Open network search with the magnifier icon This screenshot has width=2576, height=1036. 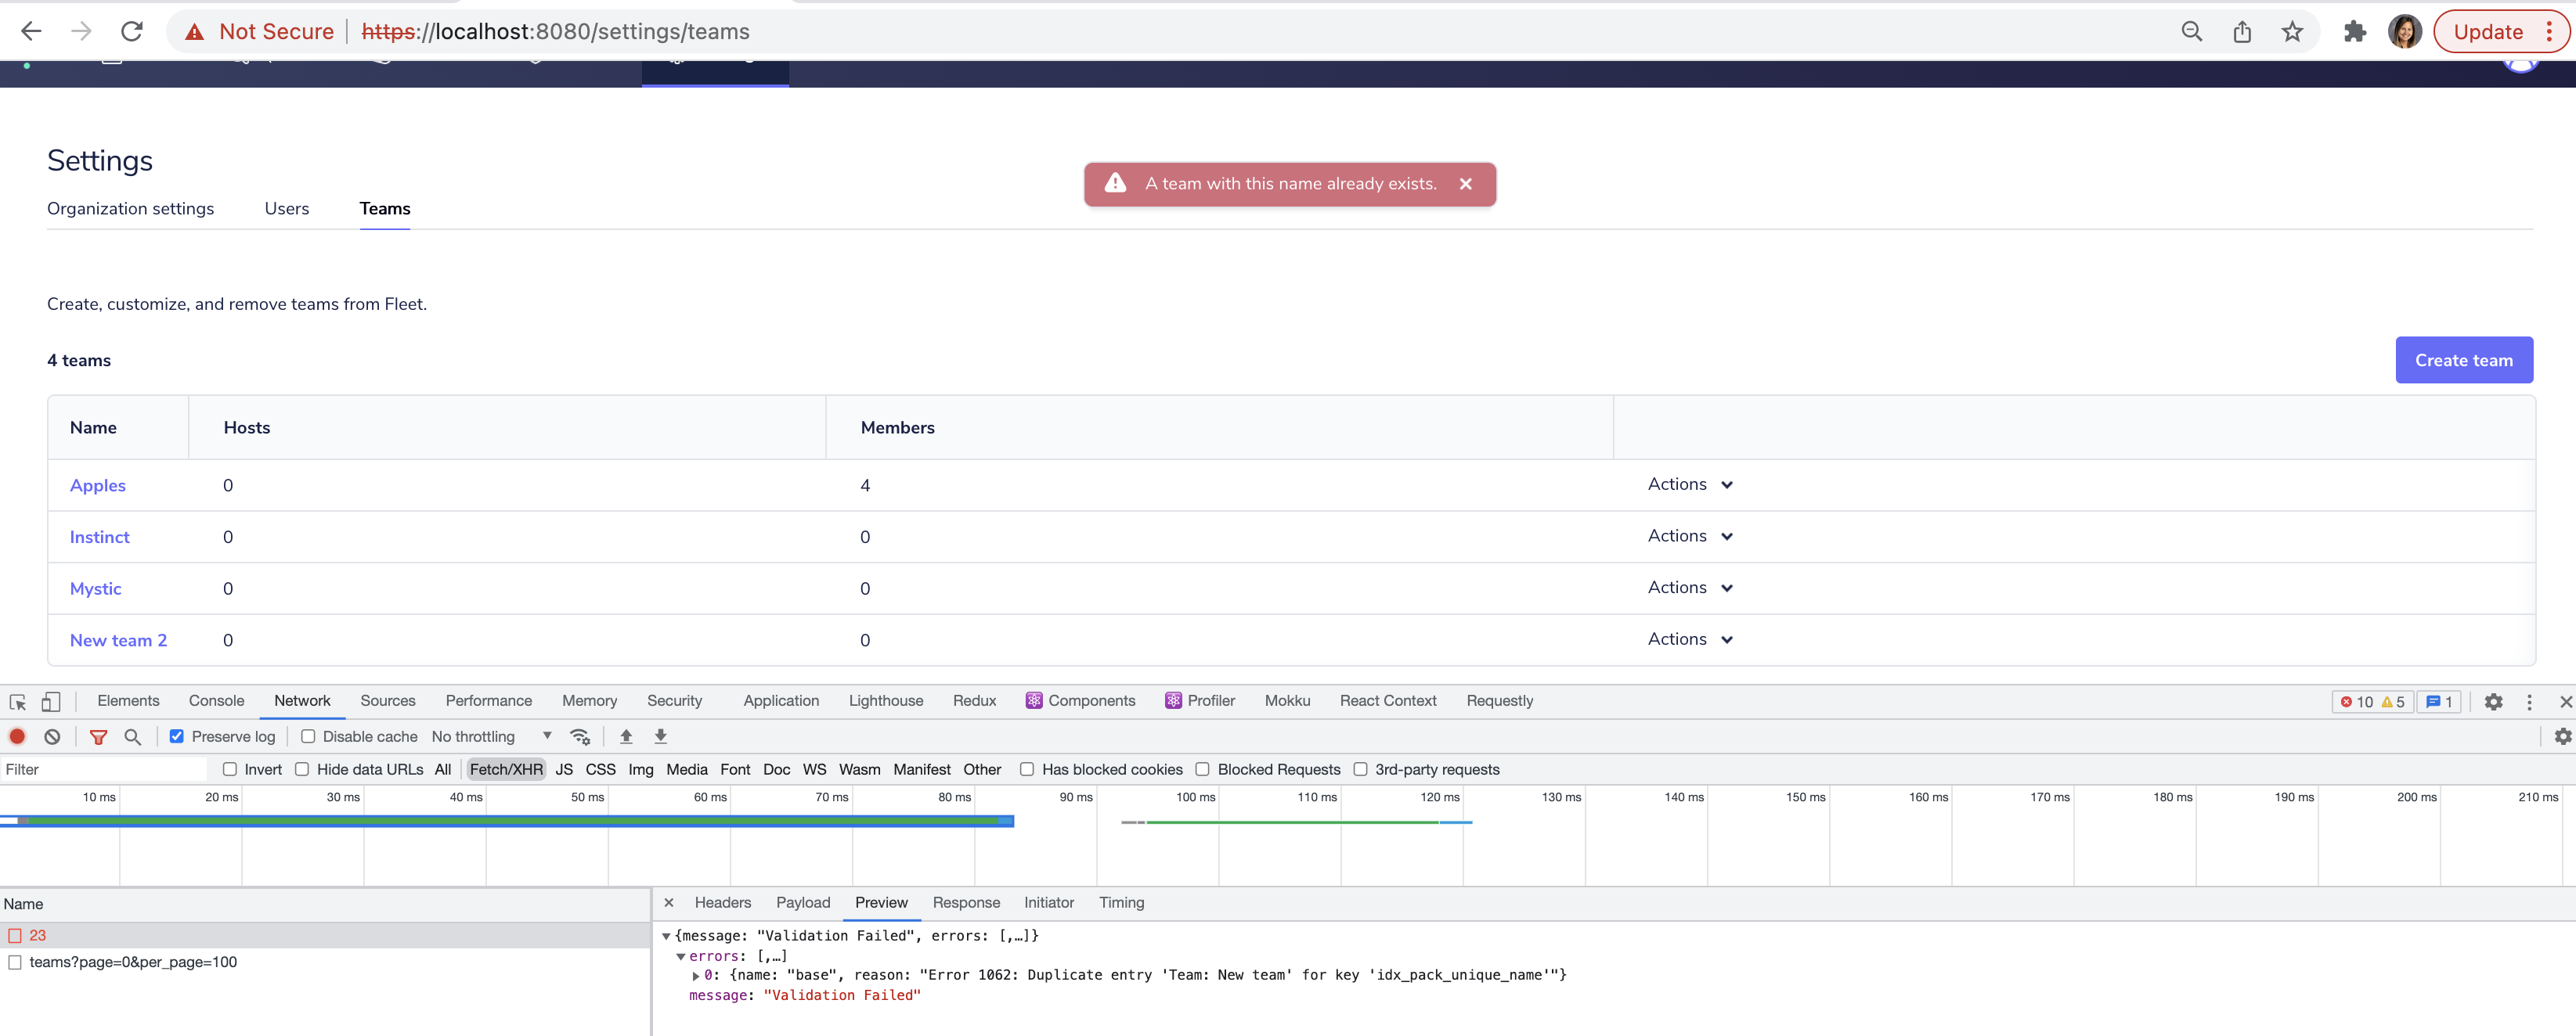(x=132, y=736)
